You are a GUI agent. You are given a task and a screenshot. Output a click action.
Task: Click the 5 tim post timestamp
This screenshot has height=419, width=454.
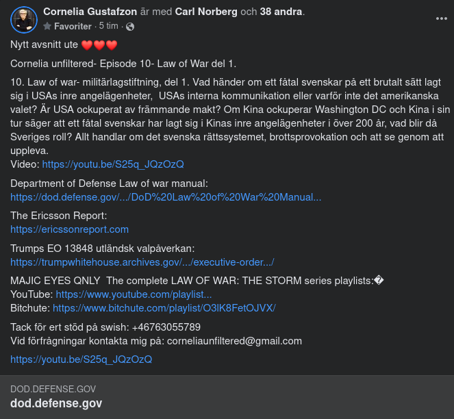[108, 26]
